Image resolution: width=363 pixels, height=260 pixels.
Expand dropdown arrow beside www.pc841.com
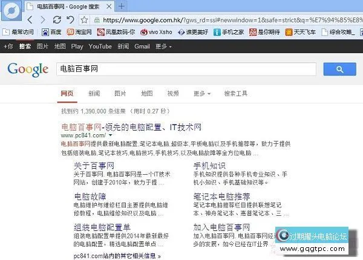coord(111,135)
